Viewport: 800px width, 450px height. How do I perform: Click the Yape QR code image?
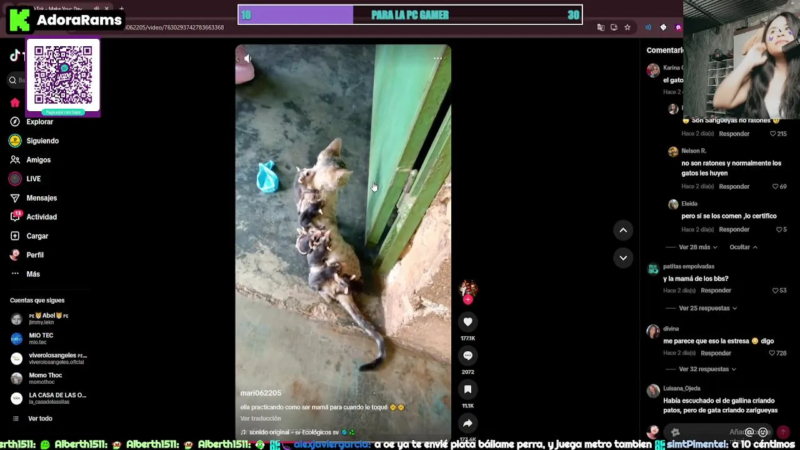tap(63, 76)
